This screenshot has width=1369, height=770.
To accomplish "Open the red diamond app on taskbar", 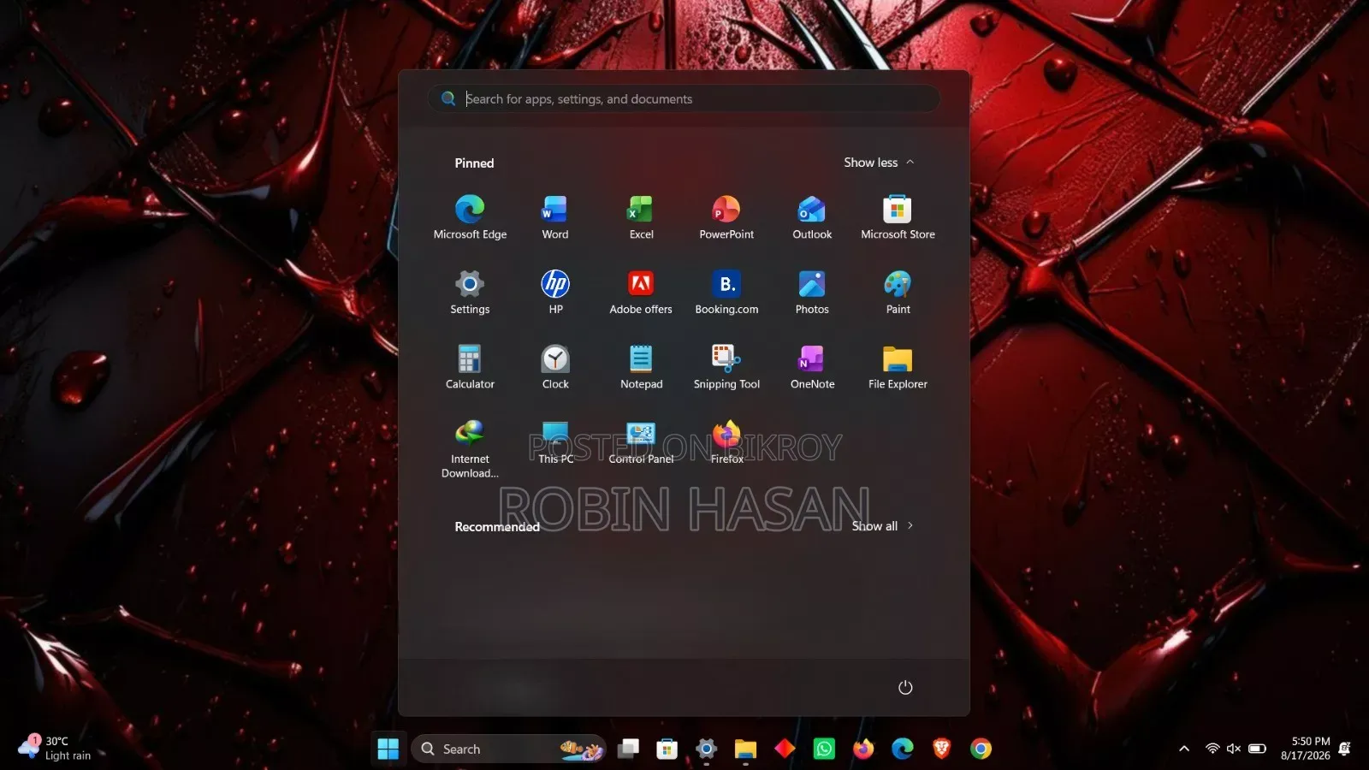I will pyautogui.click(x=785, y=749).
